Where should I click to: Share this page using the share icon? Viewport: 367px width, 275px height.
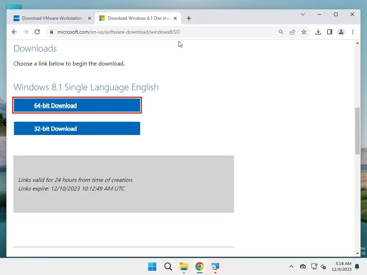pyautogui.click(x=292, y=32)
